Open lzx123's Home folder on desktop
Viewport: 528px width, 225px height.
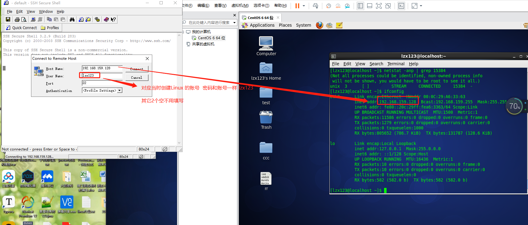266,71
